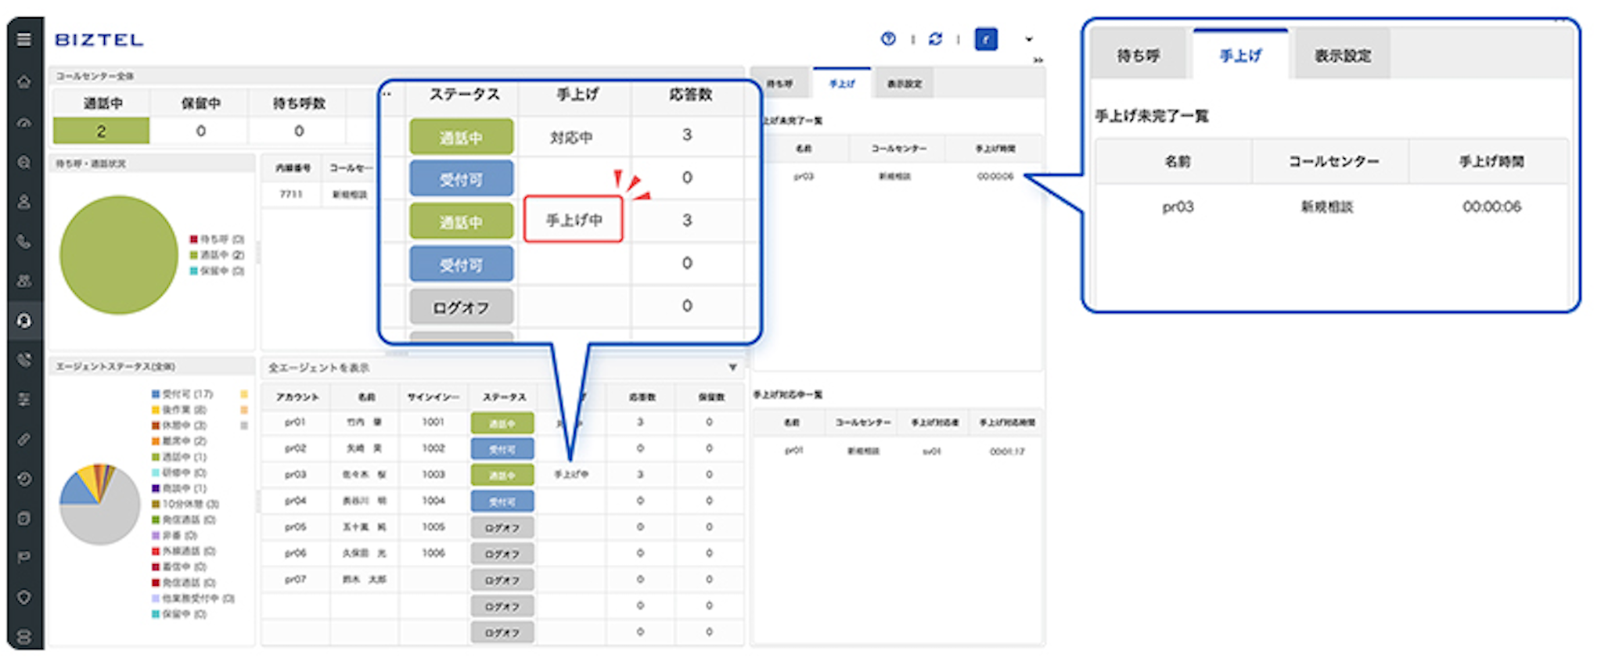
Task: Click the sidebar phone icon with the call waves
Action: click(24, 360)
